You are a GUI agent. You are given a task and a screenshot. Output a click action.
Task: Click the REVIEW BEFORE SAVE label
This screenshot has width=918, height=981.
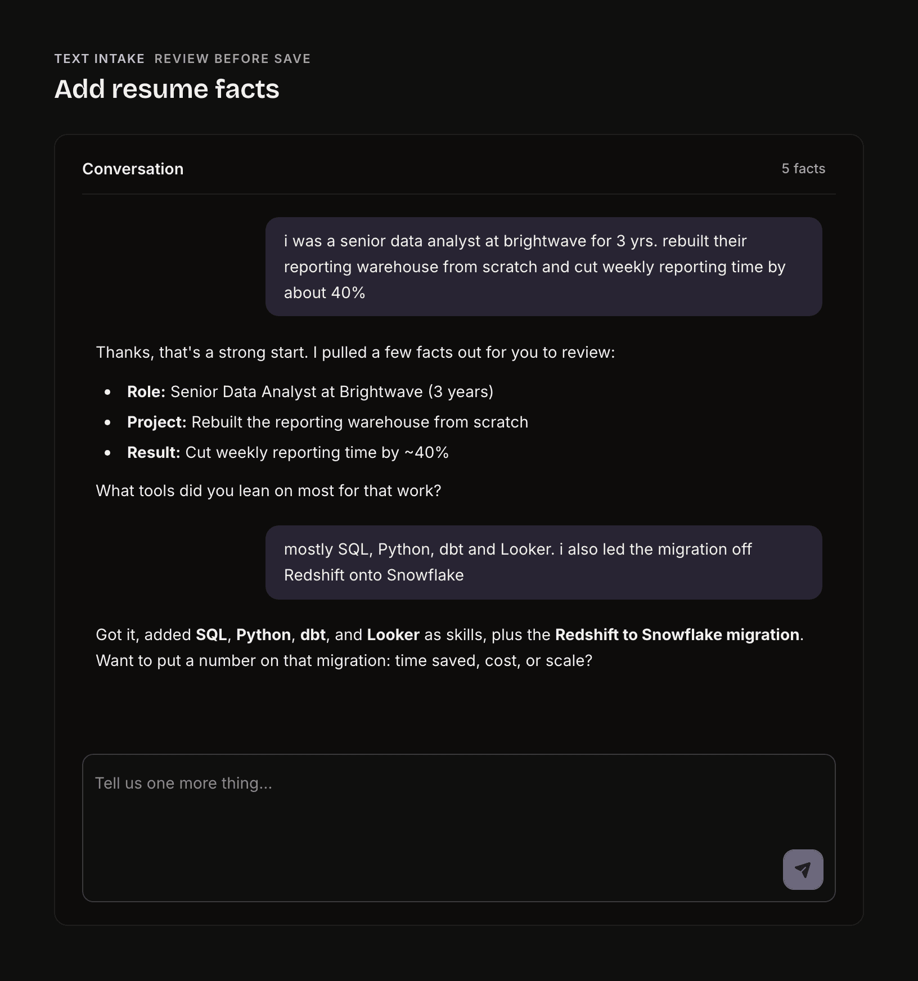[232, 58]
